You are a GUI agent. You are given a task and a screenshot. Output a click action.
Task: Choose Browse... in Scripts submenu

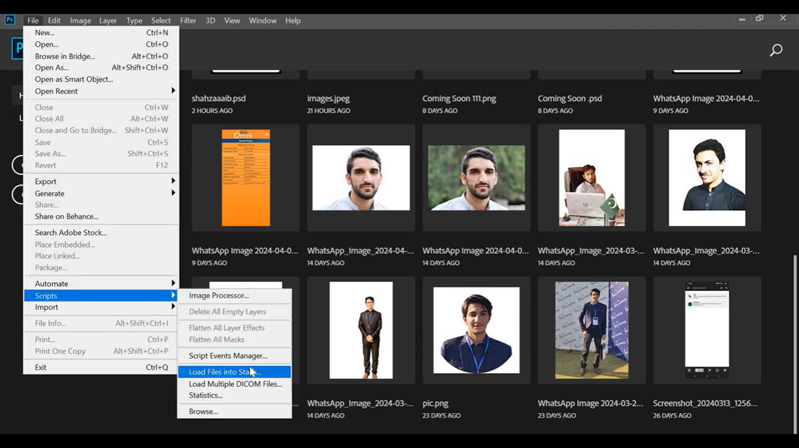click(235, 411)
